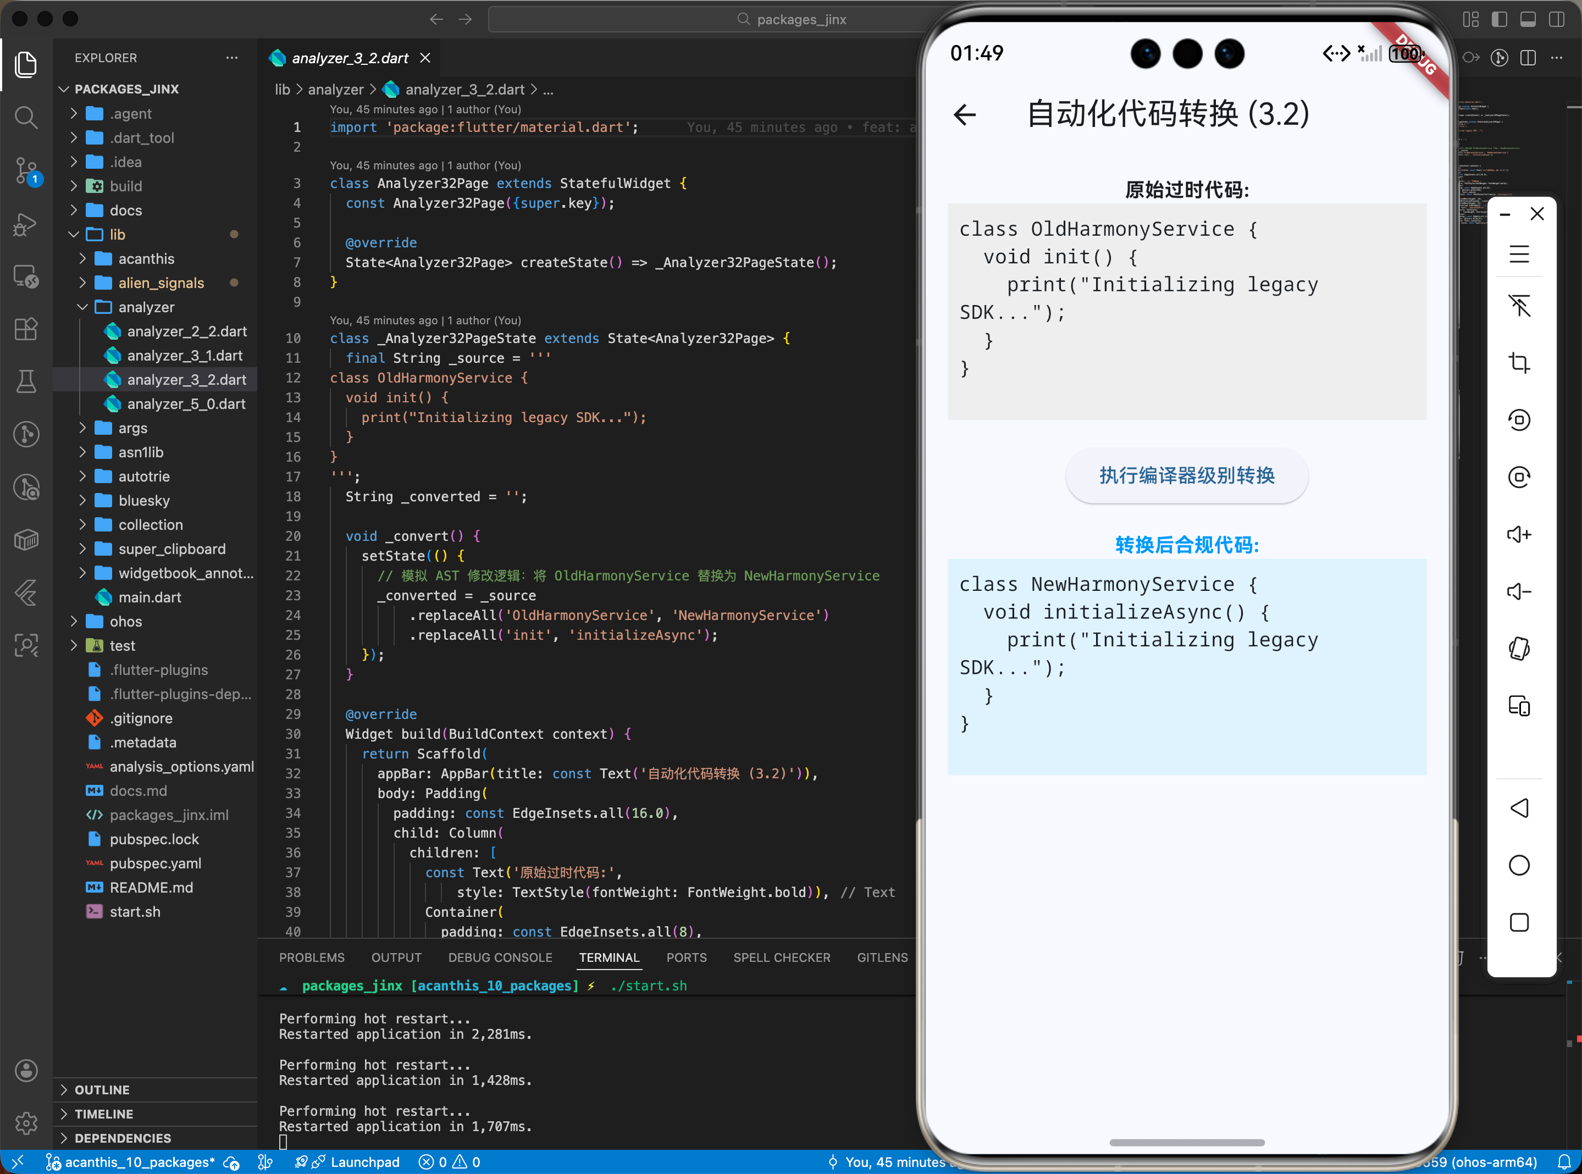Switch to the PROBLEMS tab
This screenshot has width=1582, height=1174.
coord(311,957)
